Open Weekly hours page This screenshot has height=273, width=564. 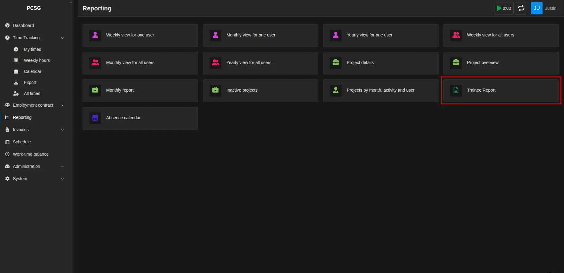tap(36, 60)
